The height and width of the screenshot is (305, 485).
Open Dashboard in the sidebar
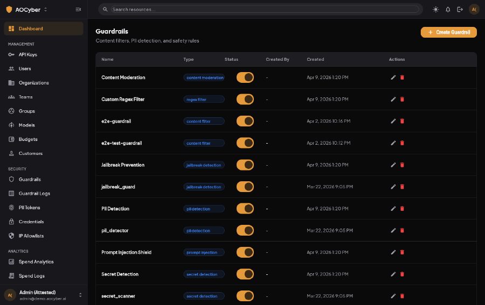click(44, 29)
